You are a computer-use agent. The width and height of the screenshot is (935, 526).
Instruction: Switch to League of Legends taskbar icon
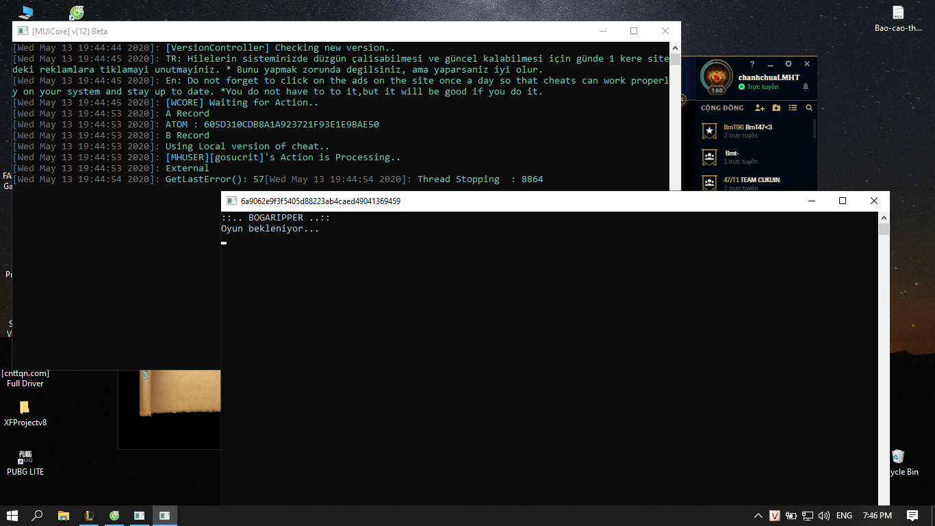(x=89, y=516)
